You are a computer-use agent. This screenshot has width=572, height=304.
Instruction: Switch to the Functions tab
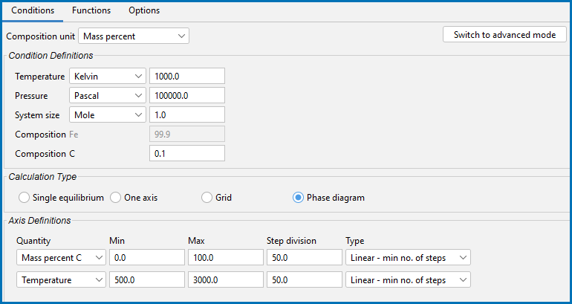[91, 10]
